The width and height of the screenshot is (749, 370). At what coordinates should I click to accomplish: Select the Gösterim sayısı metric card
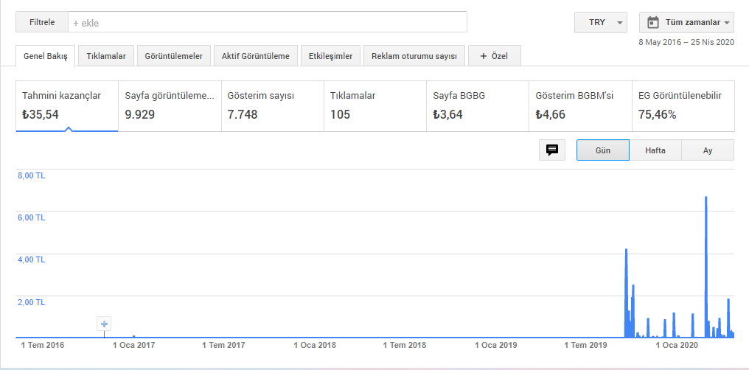pyautogui.click(x=272, y=105)
